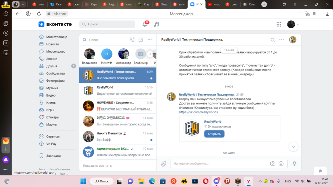Screen dimensions: 333x187
Task: Bookmark the page in browser address bar
Action: pyautogui.click(x=314, y=14)
